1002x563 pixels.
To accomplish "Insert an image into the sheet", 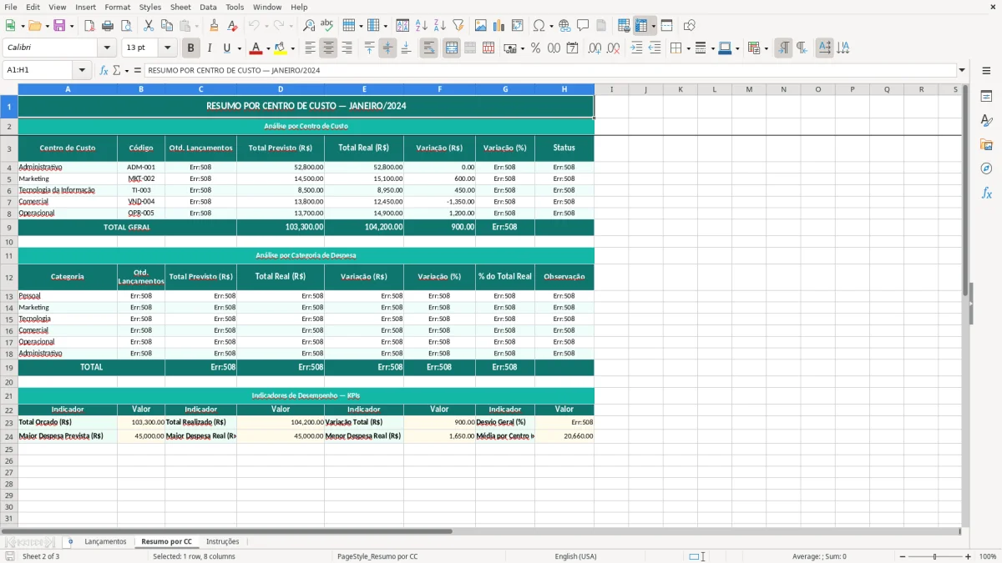I will point(481,26).
